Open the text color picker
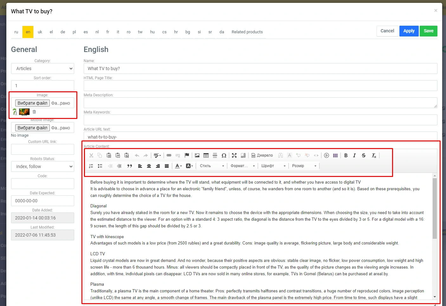 [x=178, y=166]
